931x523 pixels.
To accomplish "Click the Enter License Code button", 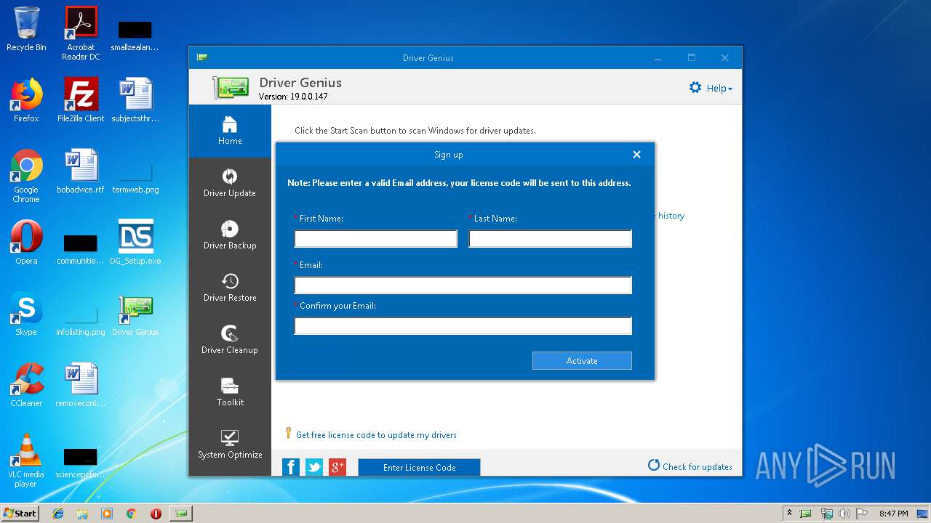I will (x=419, y=468).
